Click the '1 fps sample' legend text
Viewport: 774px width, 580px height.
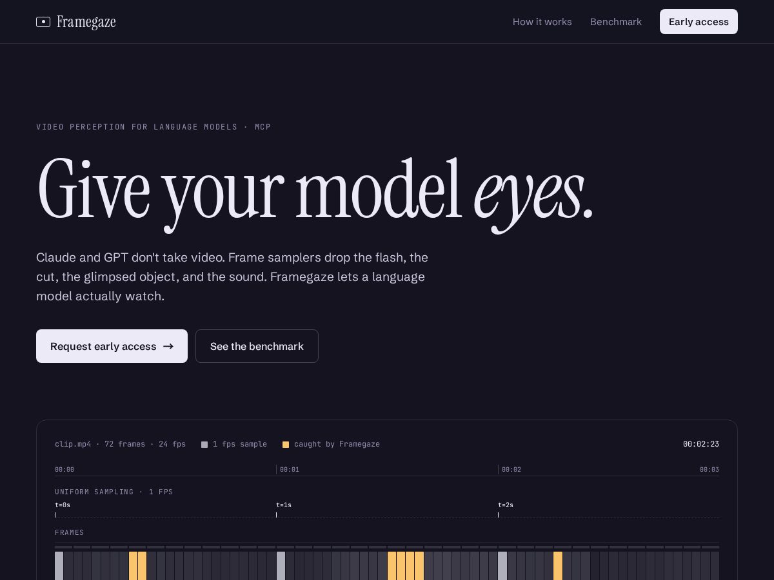click(240, 444)
